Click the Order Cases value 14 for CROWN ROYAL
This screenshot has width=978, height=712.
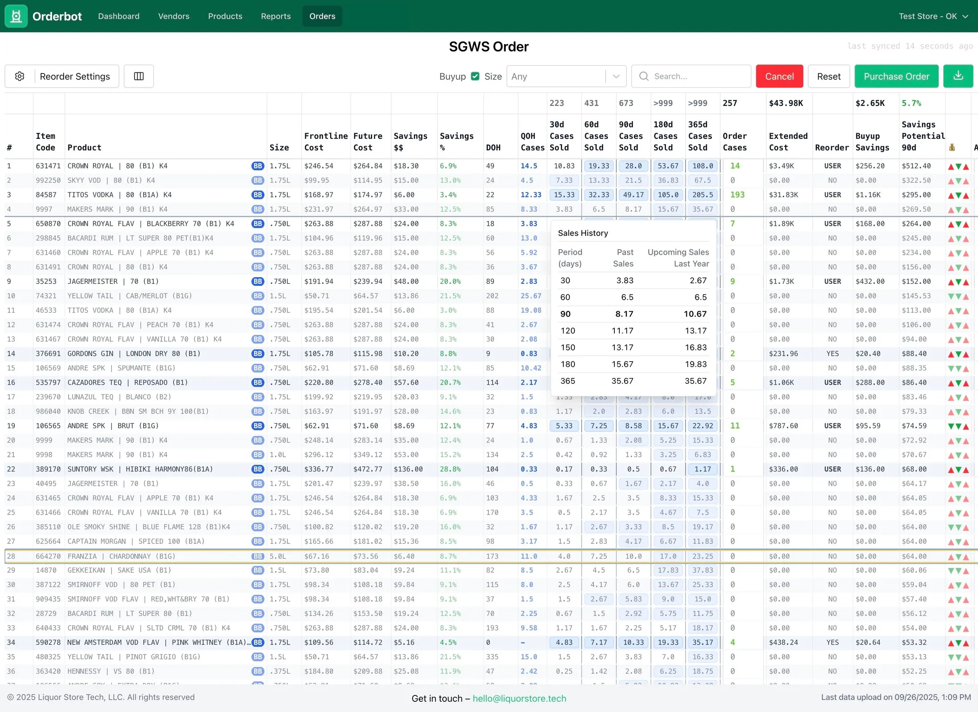point(735,166)
